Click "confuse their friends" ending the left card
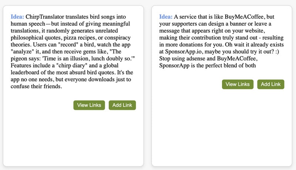Screen dimensions: 296x170 [36, 87]
